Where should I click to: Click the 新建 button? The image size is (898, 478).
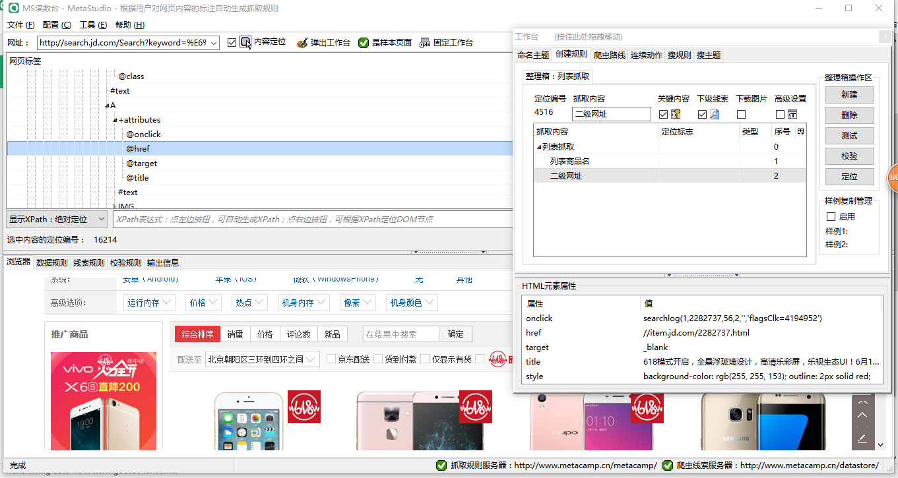pyautogui.click(x=849, y=95)
